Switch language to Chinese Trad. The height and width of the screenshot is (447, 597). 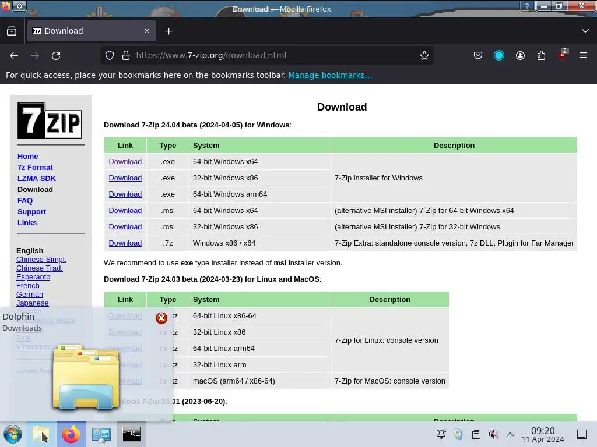tap(40, 268)
